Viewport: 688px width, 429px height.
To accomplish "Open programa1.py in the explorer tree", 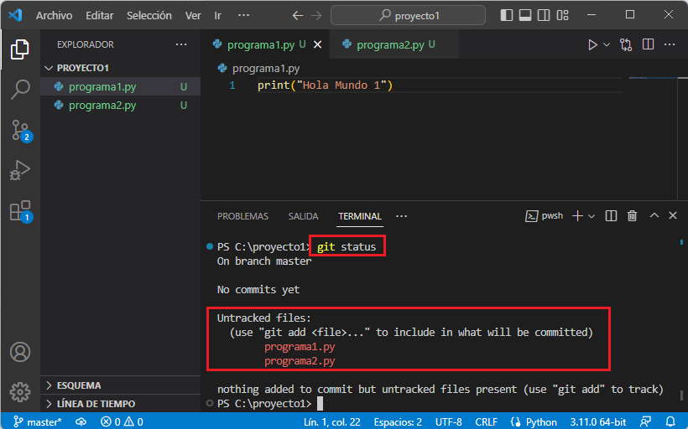I will click(121, 87).
